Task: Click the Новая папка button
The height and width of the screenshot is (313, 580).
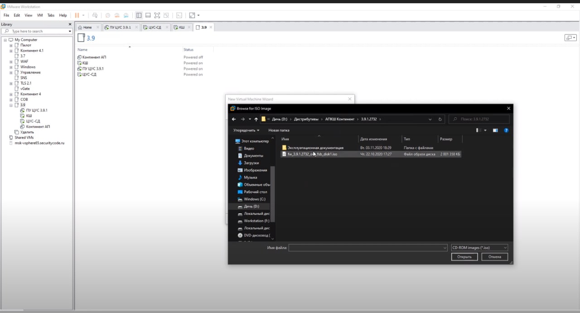Action: click(x=279, y=130)
